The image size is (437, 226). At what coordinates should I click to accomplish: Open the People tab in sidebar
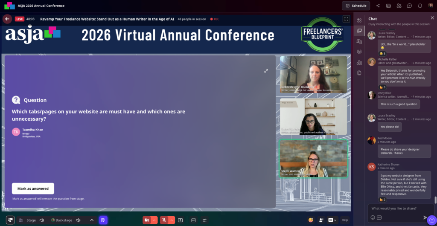[359, 52]
